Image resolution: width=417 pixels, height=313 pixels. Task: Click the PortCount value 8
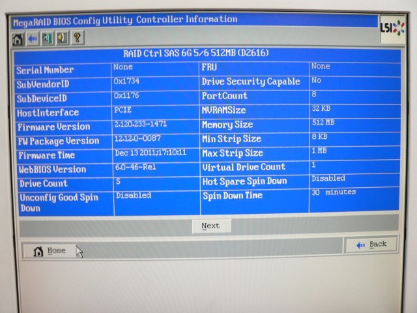[314, 94]
